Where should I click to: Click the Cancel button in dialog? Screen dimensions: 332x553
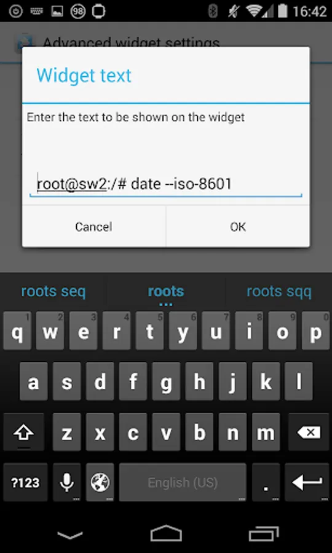94,226
